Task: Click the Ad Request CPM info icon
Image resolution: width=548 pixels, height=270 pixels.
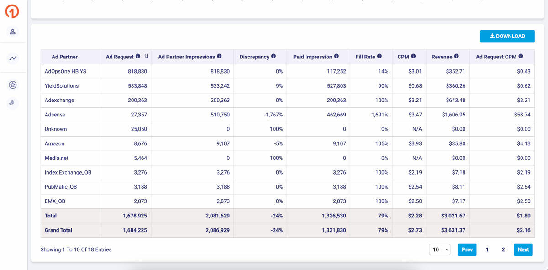Action: tap(521, 57)
